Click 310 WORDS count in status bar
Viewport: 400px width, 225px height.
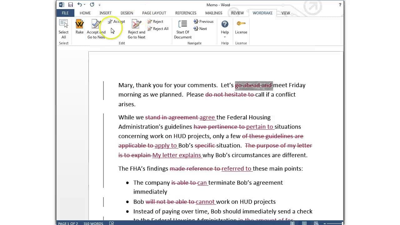[x=93, y=223]
